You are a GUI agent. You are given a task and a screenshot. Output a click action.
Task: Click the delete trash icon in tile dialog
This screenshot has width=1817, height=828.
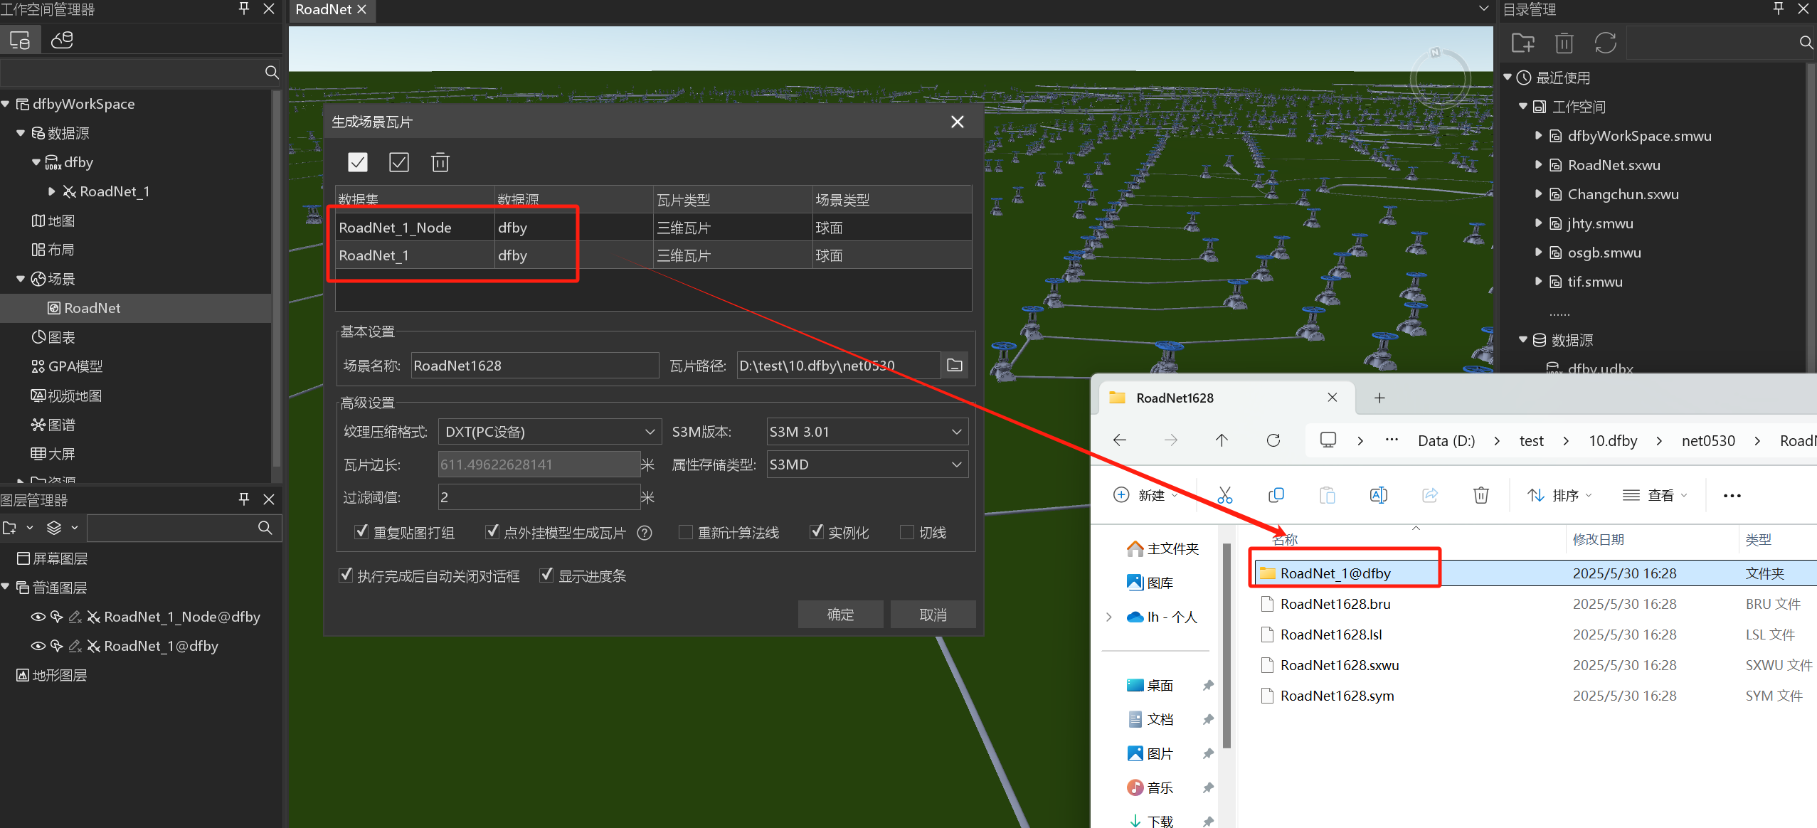click(x=440, y=162)
